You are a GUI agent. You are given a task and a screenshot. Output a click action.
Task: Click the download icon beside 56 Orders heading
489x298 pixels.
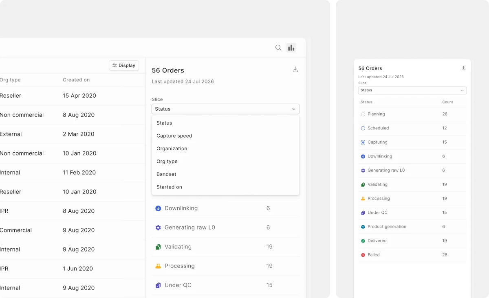point(295,70)
